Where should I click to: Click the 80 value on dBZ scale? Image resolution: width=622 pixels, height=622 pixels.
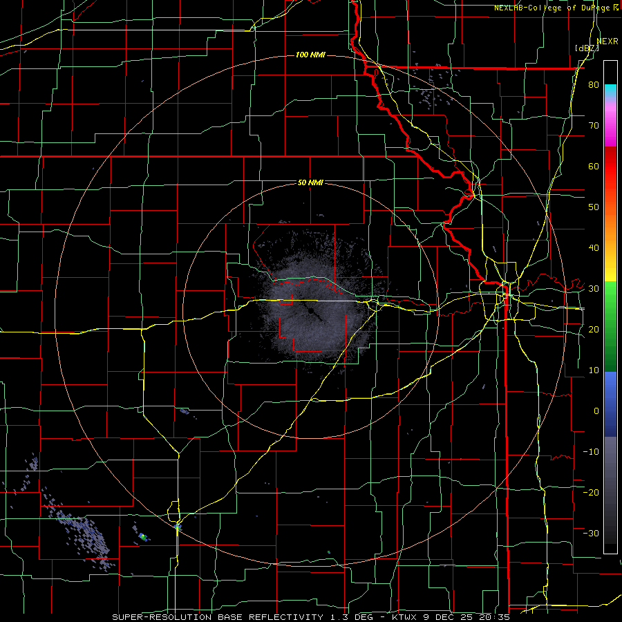coord(594,85)
